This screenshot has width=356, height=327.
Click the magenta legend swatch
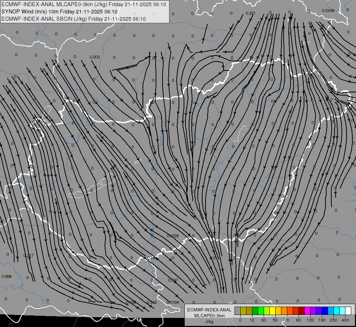308,311
